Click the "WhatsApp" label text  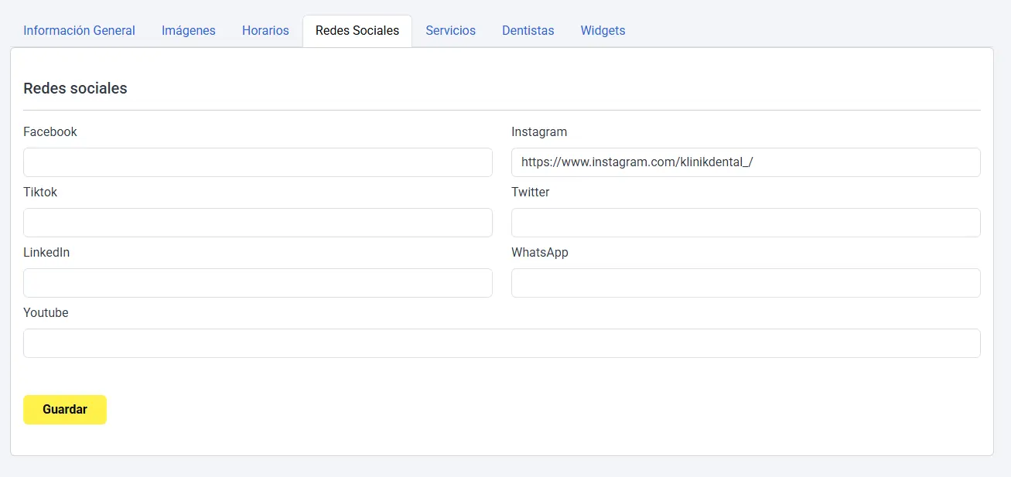539,253
